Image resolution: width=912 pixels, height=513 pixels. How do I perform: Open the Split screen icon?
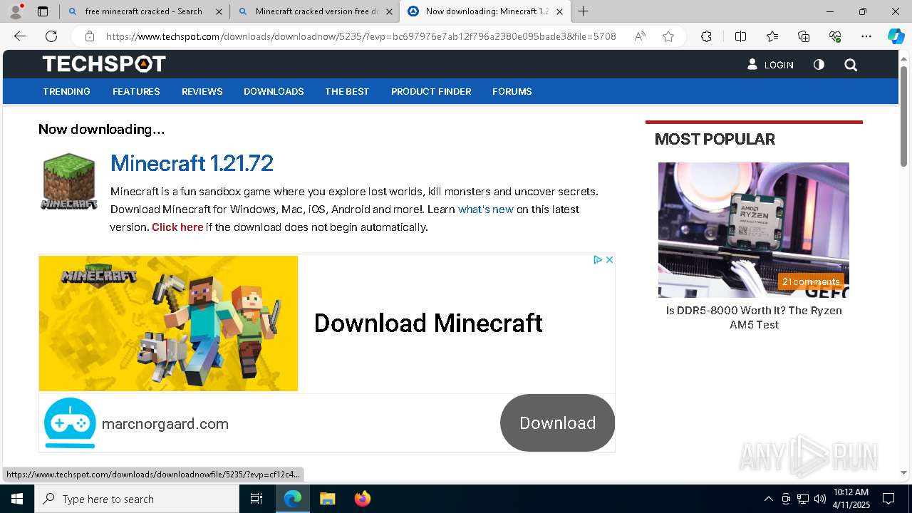740,36
